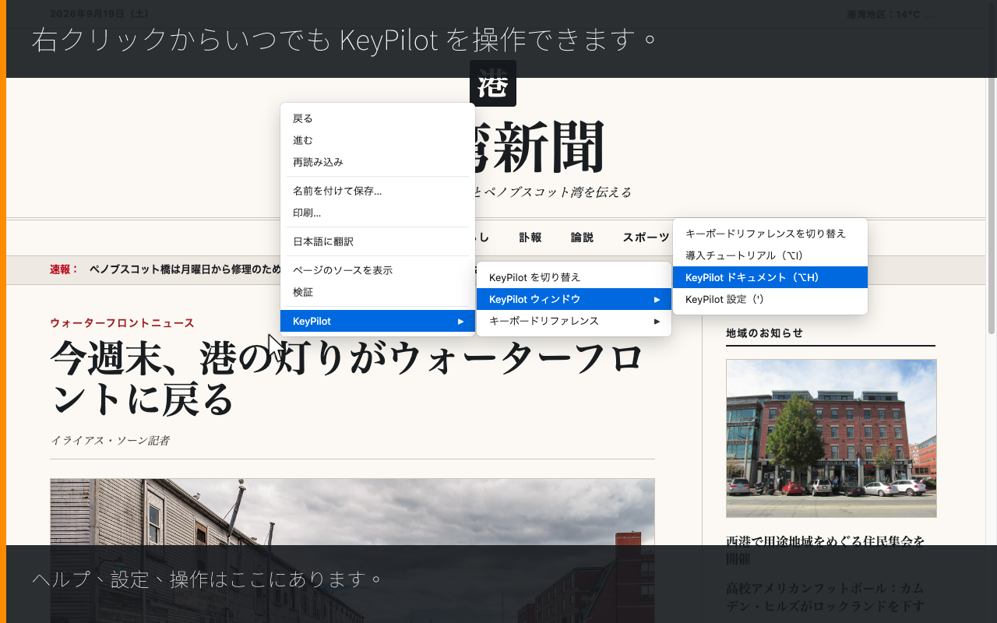Open KeyPilot 設定 (') entry

(770, 299)
